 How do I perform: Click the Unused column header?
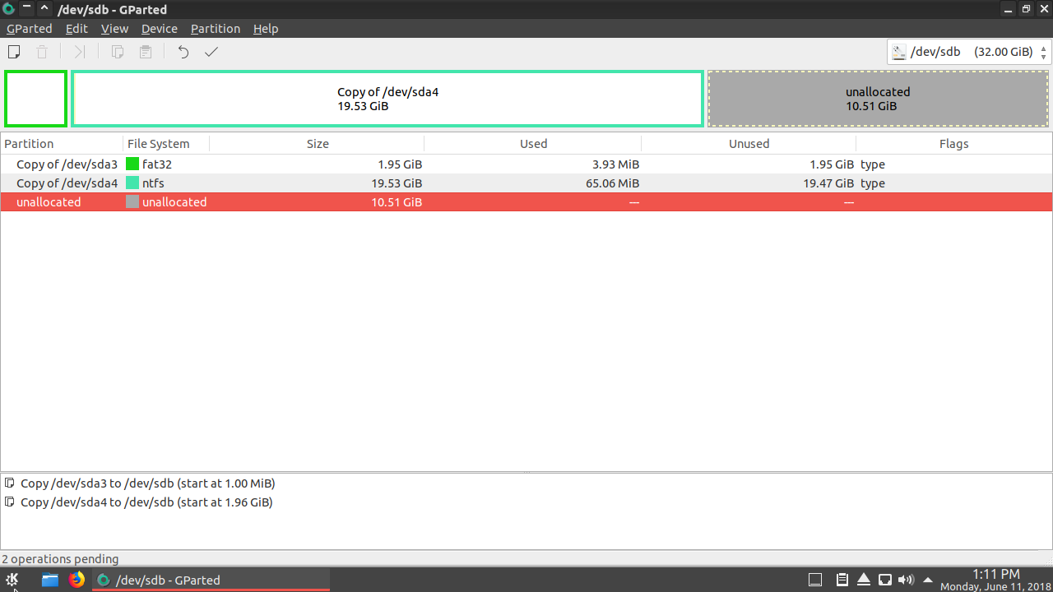tap(749, 144)
